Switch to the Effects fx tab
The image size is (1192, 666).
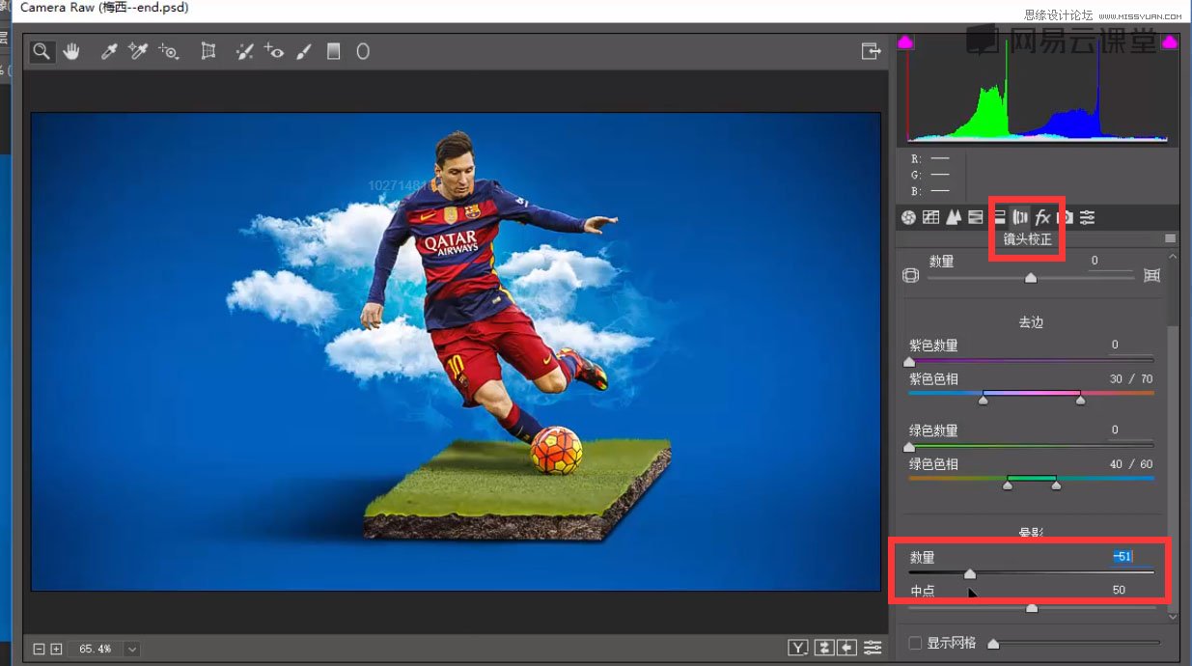(1042, 218)
